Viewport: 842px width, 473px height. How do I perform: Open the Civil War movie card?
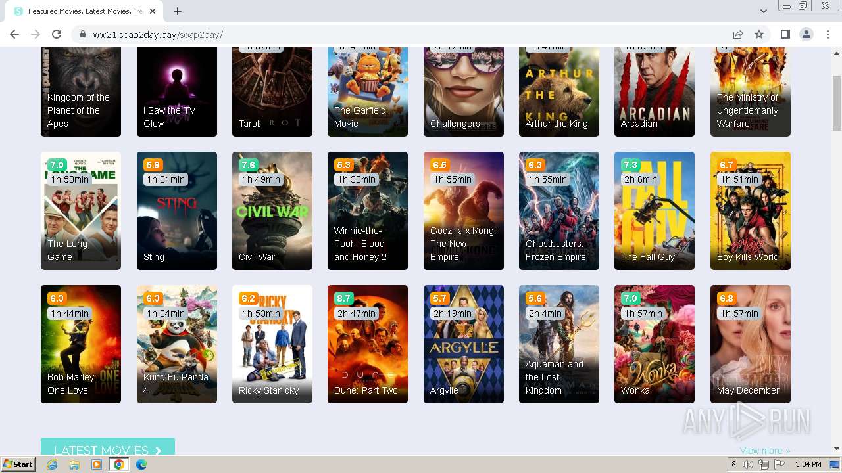click(x=272, y=211)
